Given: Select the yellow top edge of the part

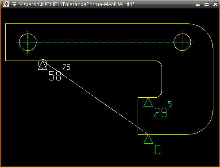Looking at the screenshot, I should pos(97,23).
